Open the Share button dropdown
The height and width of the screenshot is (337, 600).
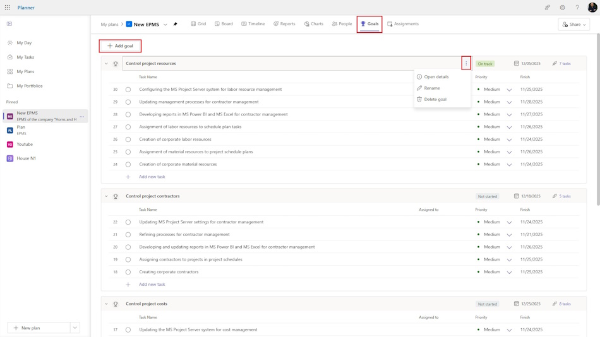pos(573,24)
